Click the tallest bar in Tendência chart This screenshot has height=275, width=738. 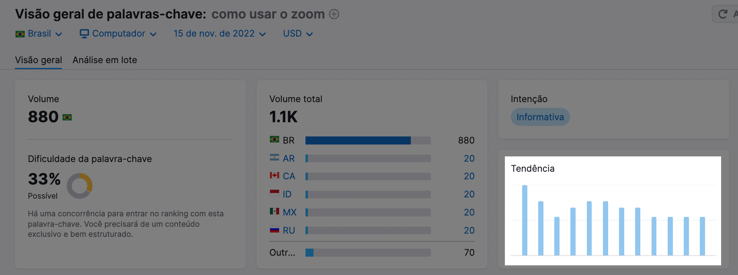pyautogui.click(x=525, y=220)
